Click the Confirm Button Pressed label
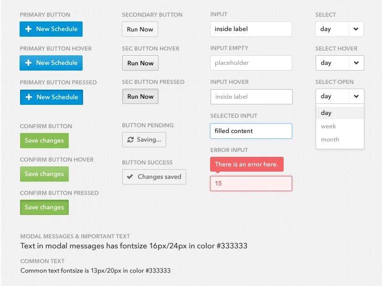Viewport: 382px width, 286px height. pos(59,193)
